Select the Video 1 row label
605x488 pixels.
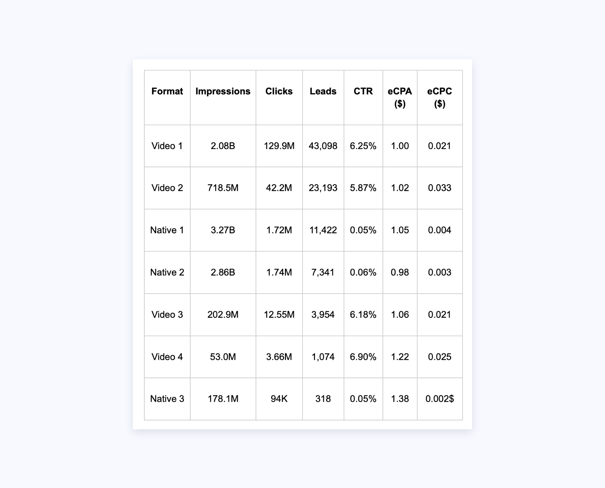click(x=167, y=146)
